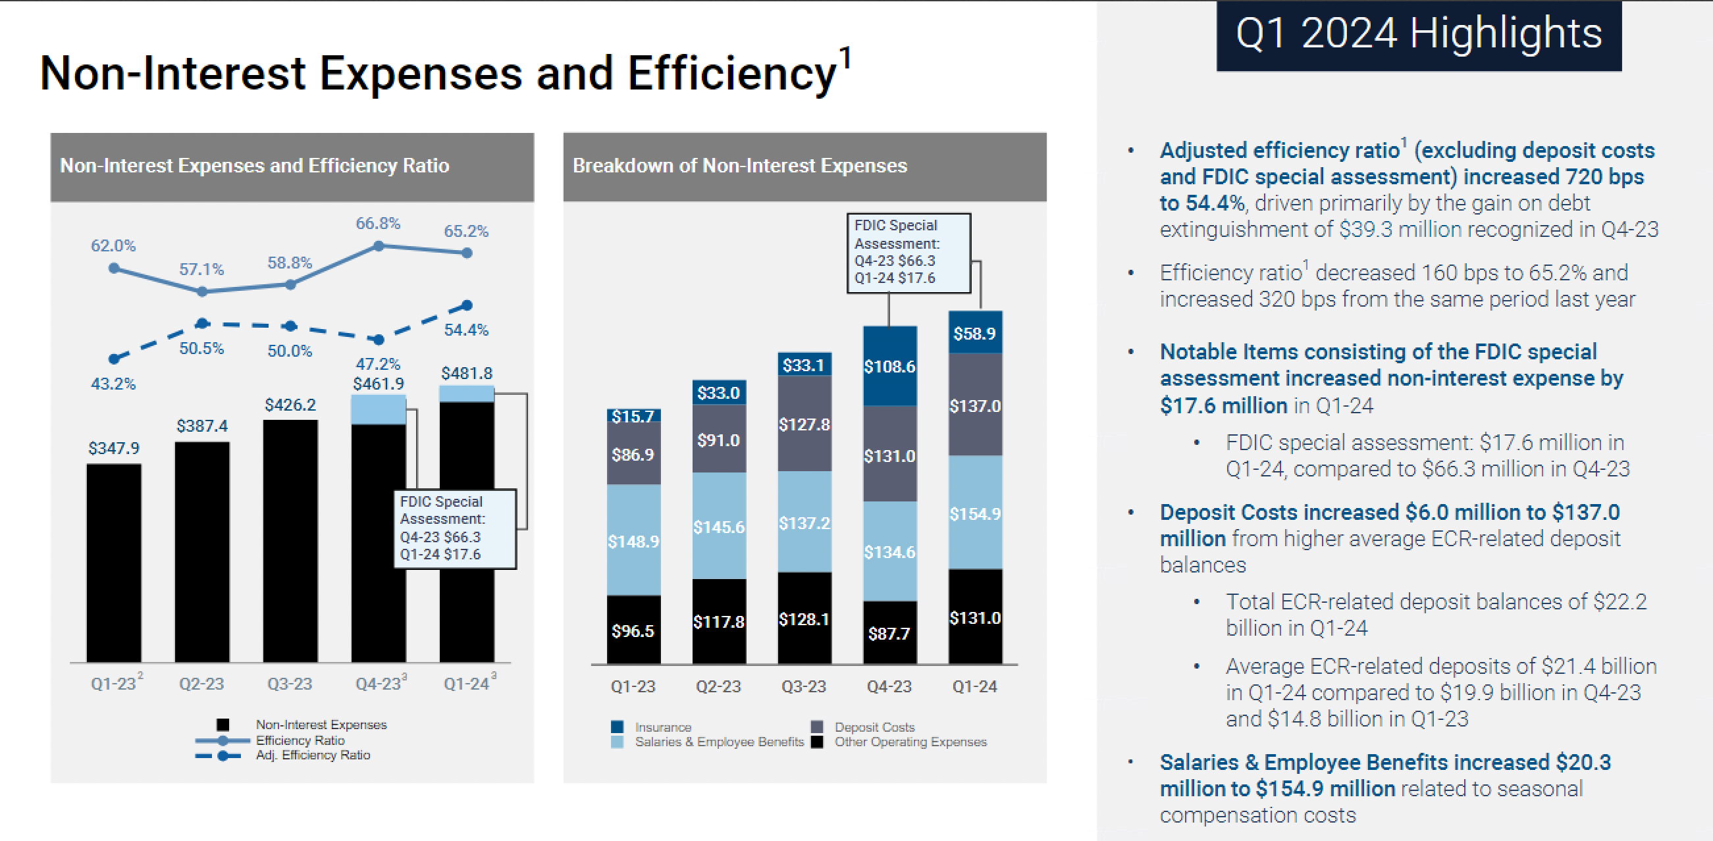Click the solid-line Efficiency Ratio legend marker
The image size is (1713, 841).
(x=223, y=740)
